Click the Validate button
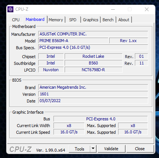The height and width of the screenshot is (158, 159). pyautogui.click(x=111, y=149)
